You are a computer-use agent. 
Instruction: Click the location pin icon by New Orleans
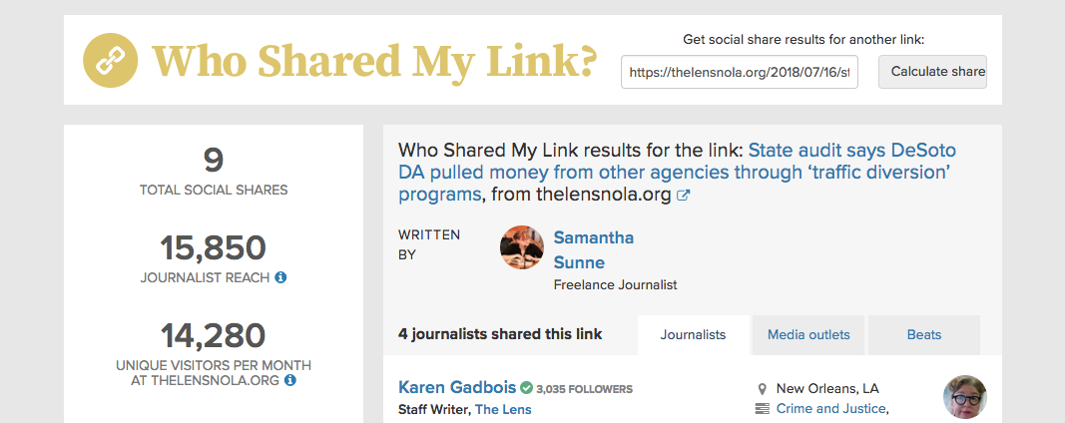point(763,389)
